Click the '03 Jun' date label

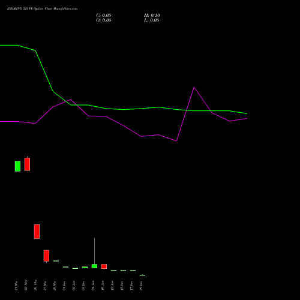tap(83, 286)
